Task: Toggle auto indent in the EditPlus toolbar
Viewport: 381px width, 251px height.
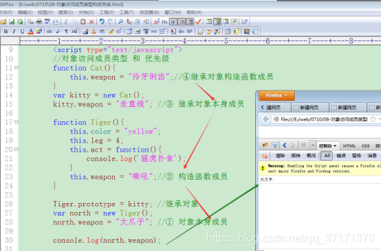Action: click(x=182, y=21)
